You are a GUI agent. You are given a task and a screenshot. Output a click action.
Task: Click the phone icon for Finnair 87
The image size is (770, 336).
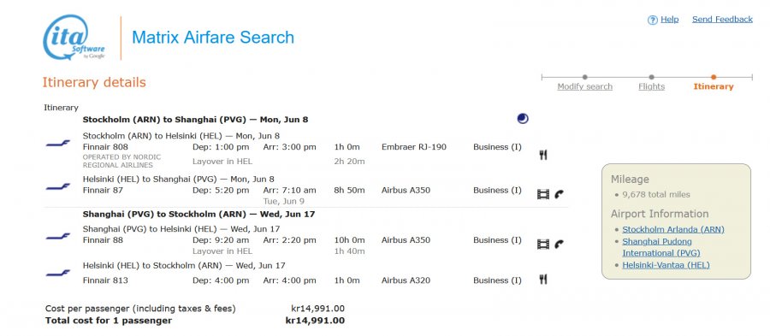tap(559, 194)
